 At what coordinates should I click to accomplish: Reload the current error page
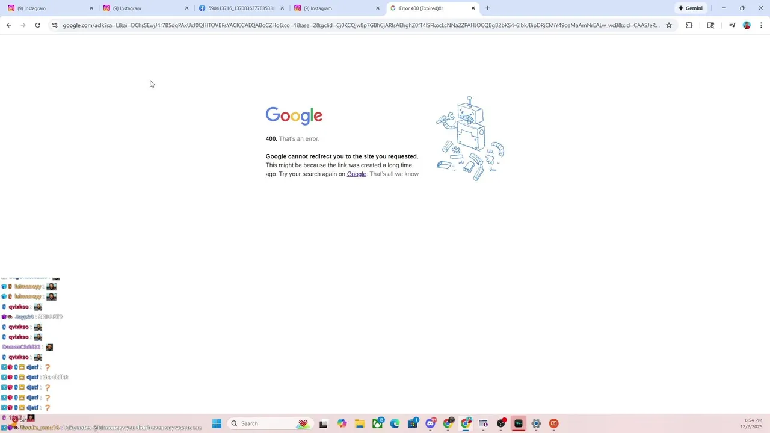pos(37,25)
